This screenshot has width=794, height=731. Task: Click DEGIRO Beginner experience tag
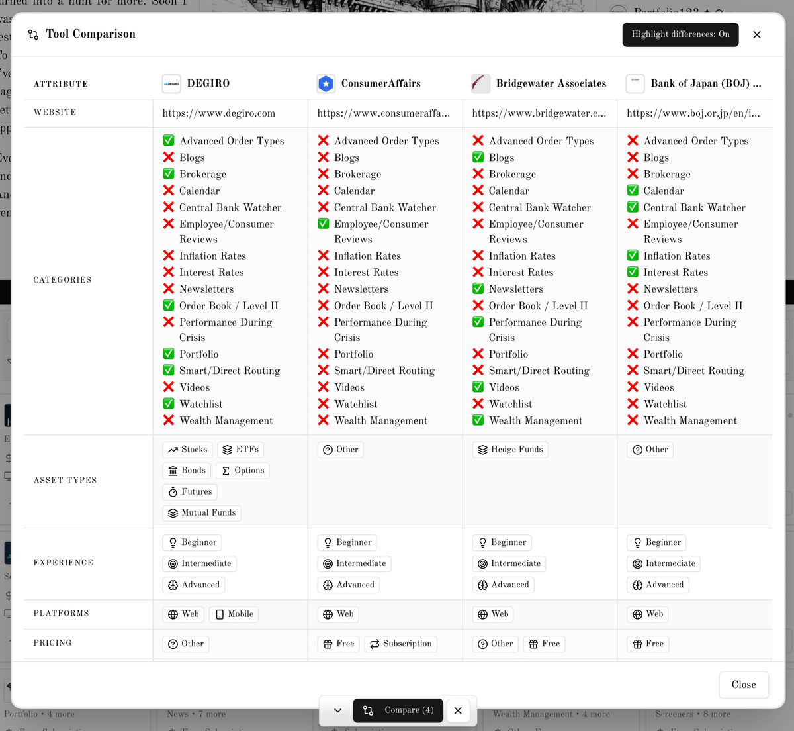[192, 543]
